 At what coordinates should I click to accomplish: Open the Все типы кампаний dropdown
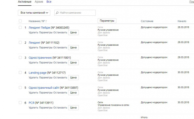click(34, 13)
